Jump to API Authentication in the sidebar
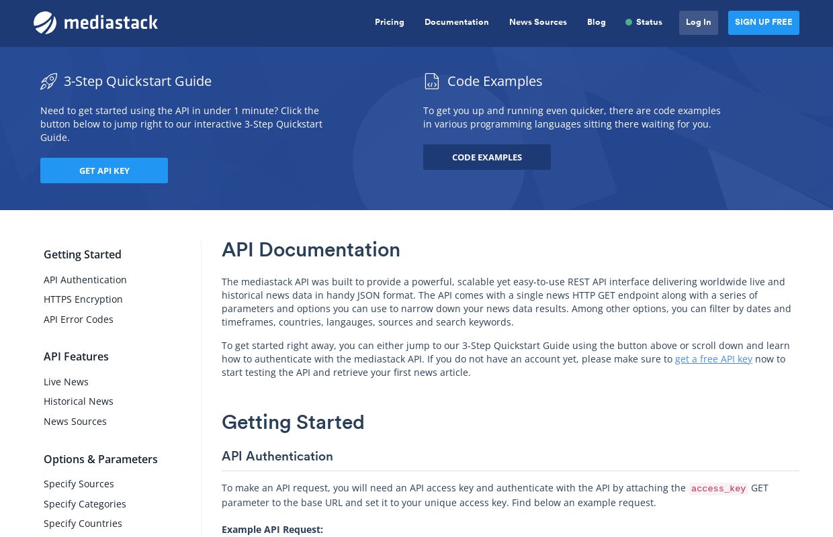This screenshot has height=537, width=833. (85, 280)
